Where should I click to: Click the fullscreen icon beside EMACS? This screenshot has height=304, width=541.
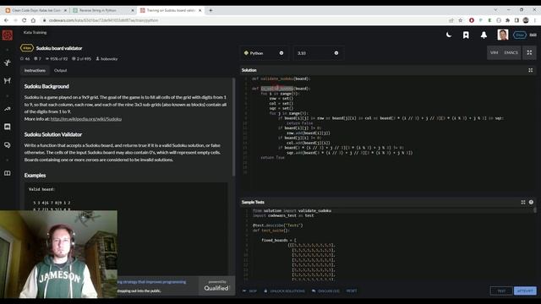529,52
